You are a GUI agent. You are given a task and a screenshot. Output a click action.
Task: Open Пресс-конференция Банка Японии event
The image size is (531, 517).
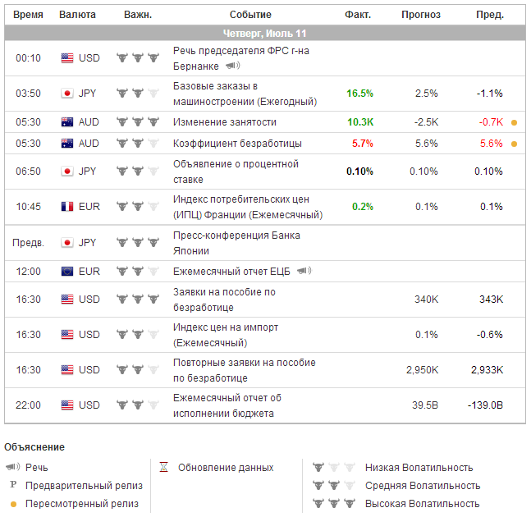(x=236, y=243)
